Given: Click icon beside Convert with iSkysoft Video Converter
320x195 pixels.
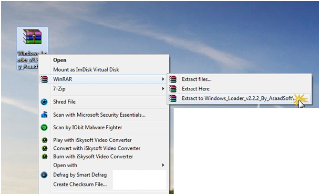Looking at the screenshot, I should [45, 148].
